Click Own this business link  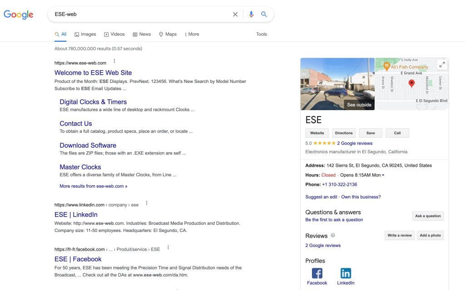click(x=361, y=197)
